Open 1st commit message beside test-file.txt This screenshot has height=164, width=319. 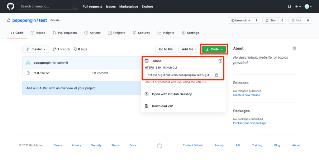100,73
